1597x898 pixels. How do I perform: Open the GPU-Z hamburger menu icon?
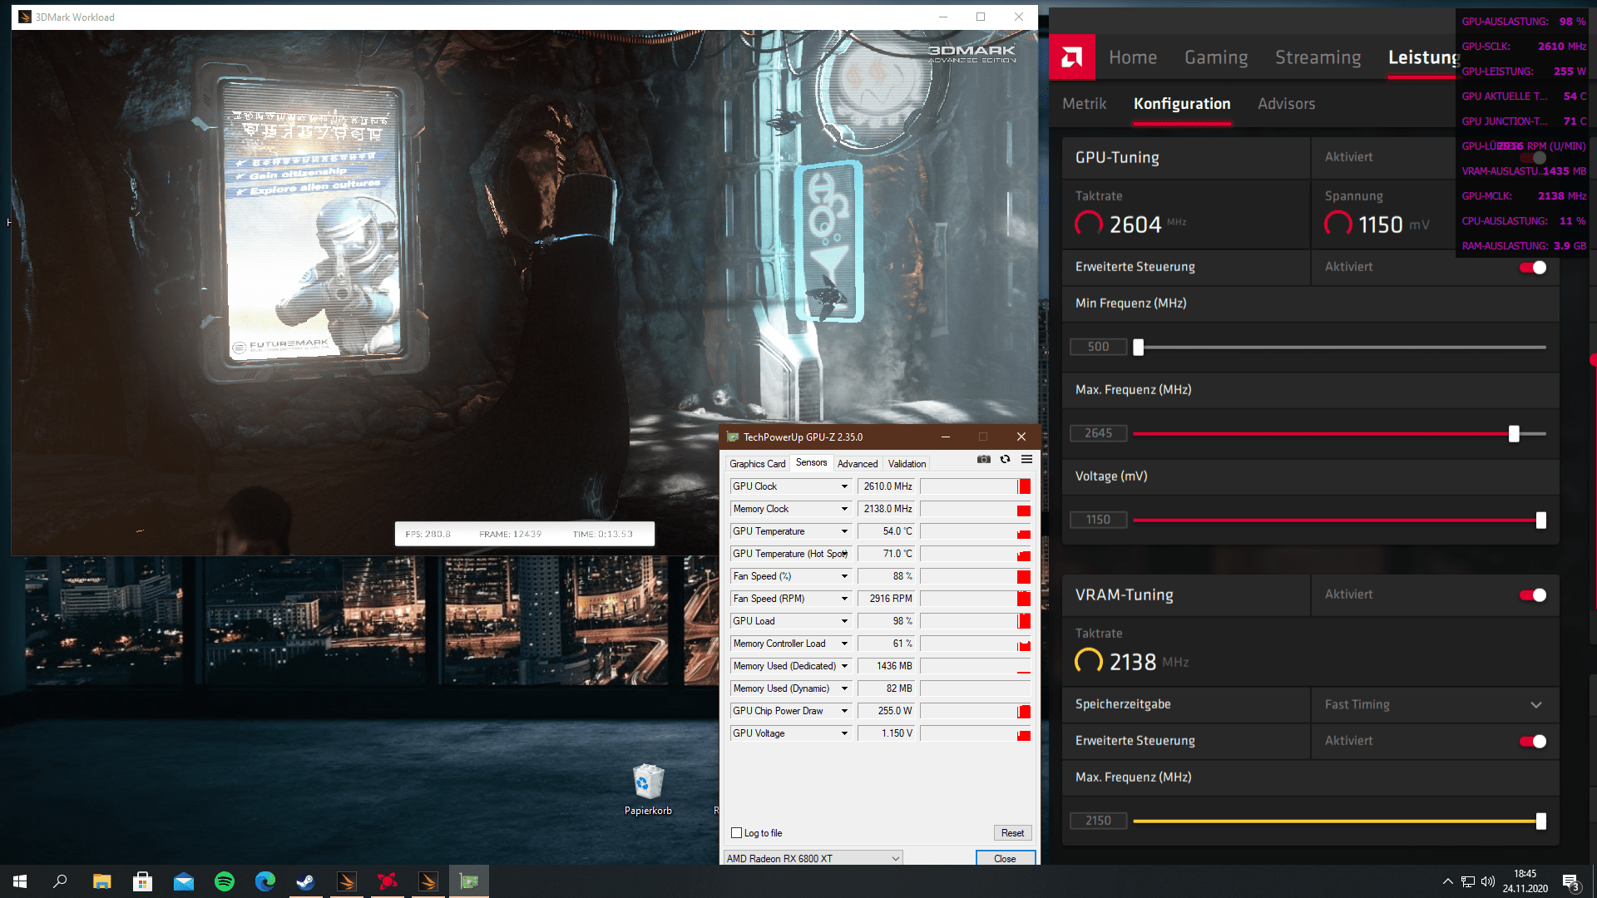pyautogui.click(x=1027, y=459)
